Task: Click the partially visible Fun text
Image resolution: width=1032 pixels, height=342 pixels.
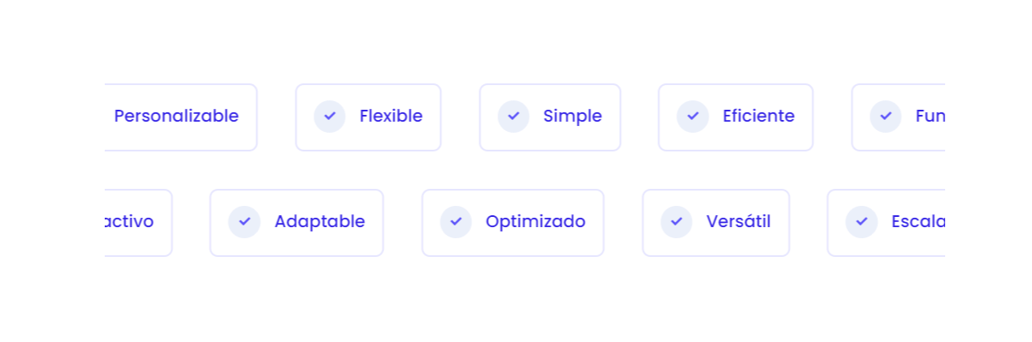Action: (930, 117)
